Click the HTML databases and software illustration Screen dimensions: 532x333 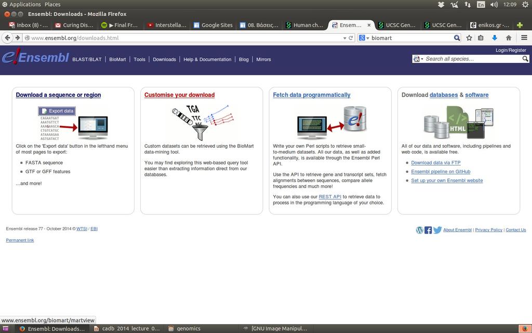458,122
